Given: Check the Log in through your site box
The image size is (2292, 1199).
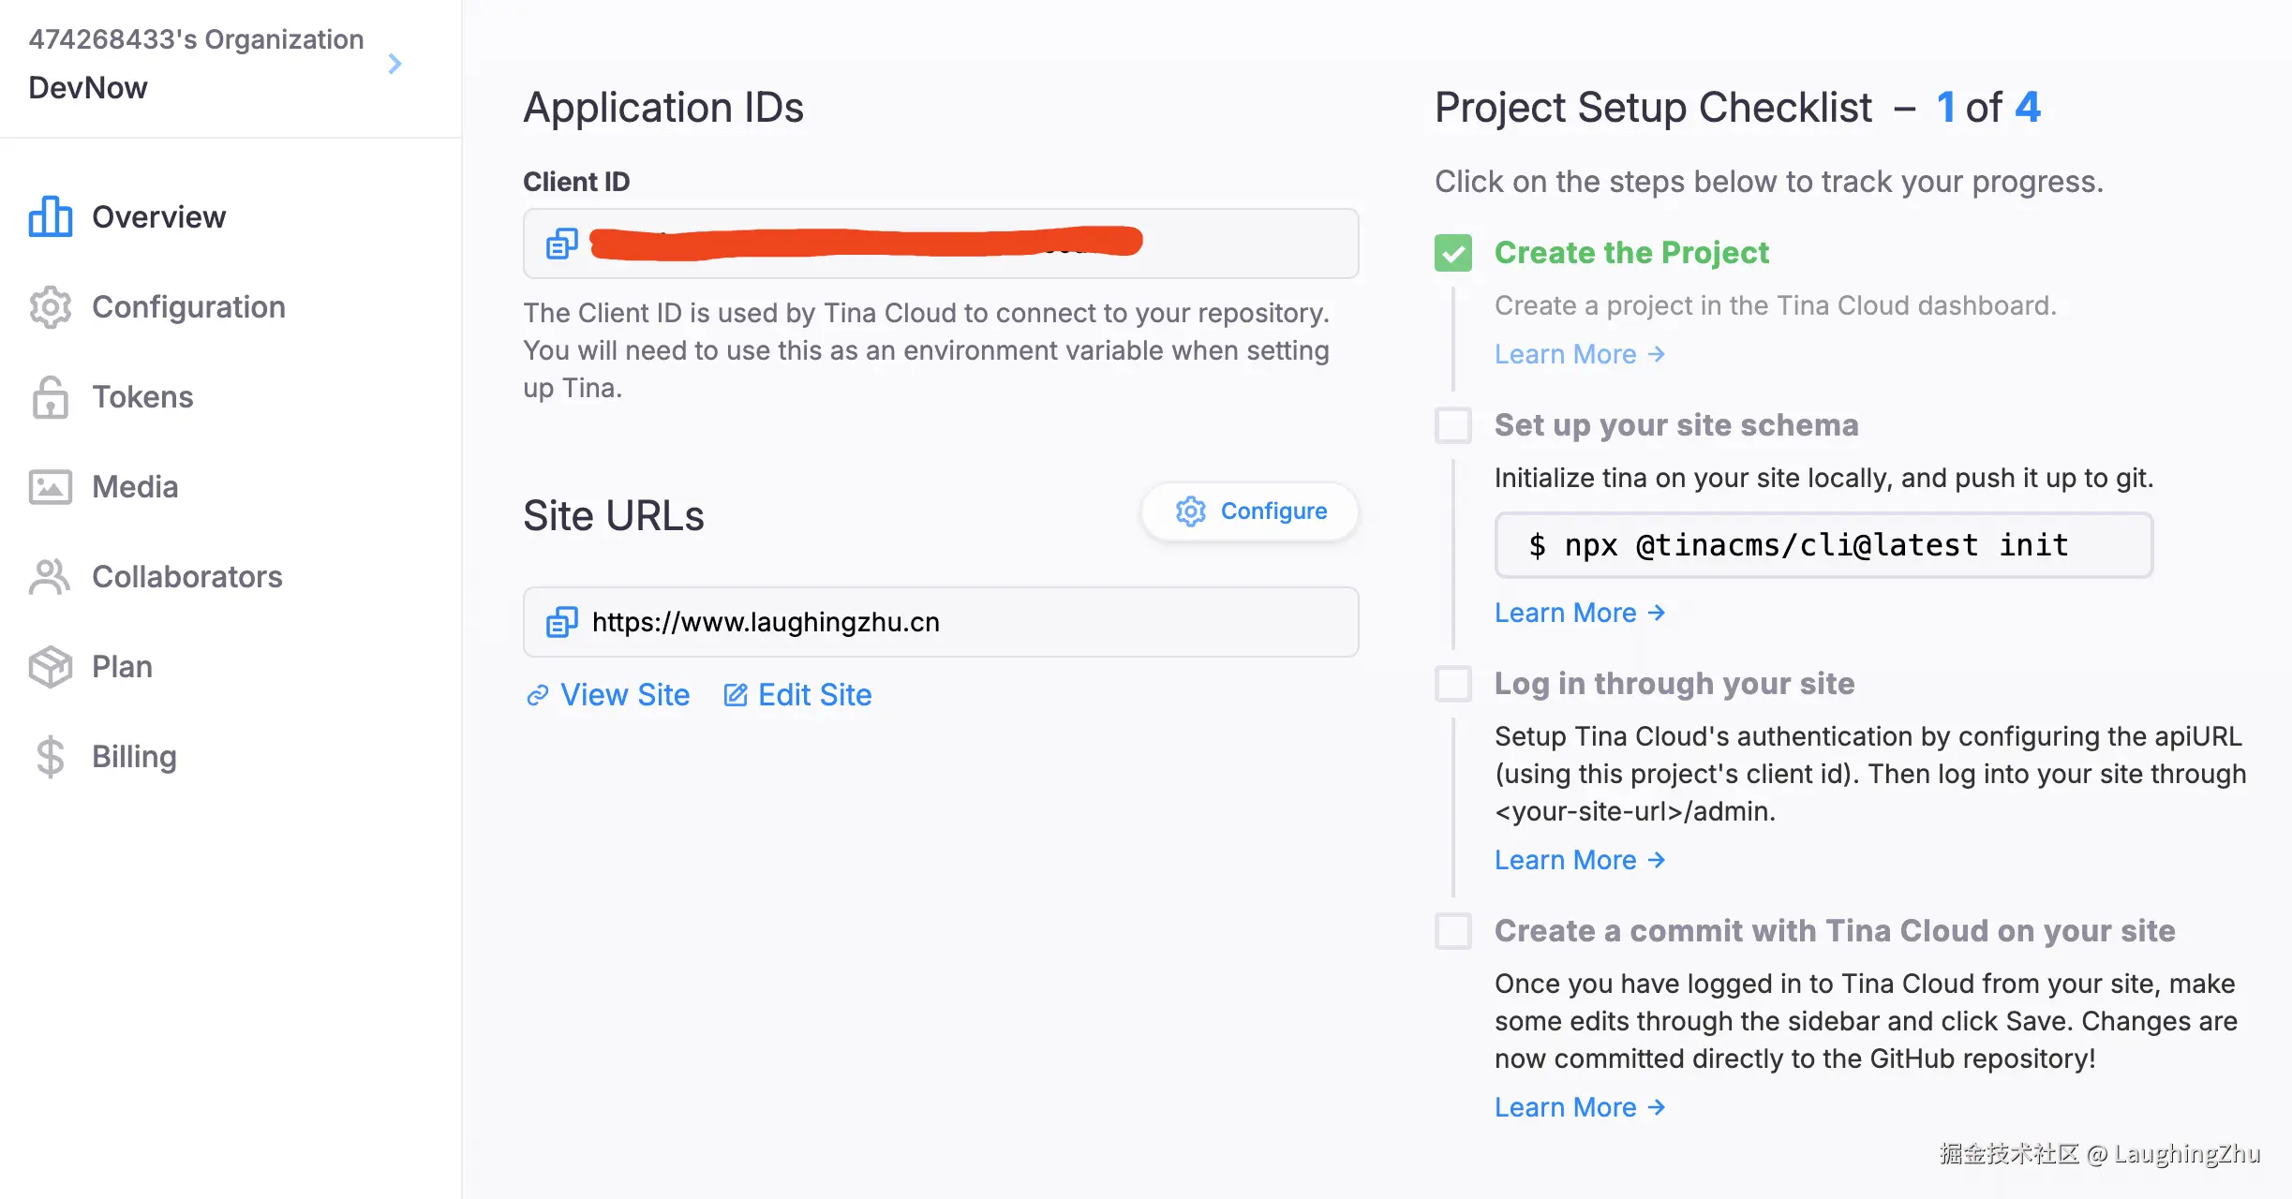Looking at the screenshot, I should click(1452, 684).
